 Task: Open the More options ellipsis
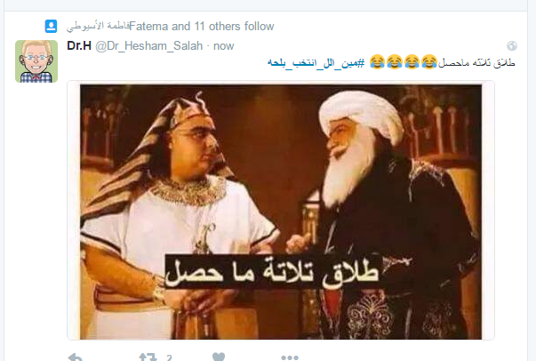[290, 358]
